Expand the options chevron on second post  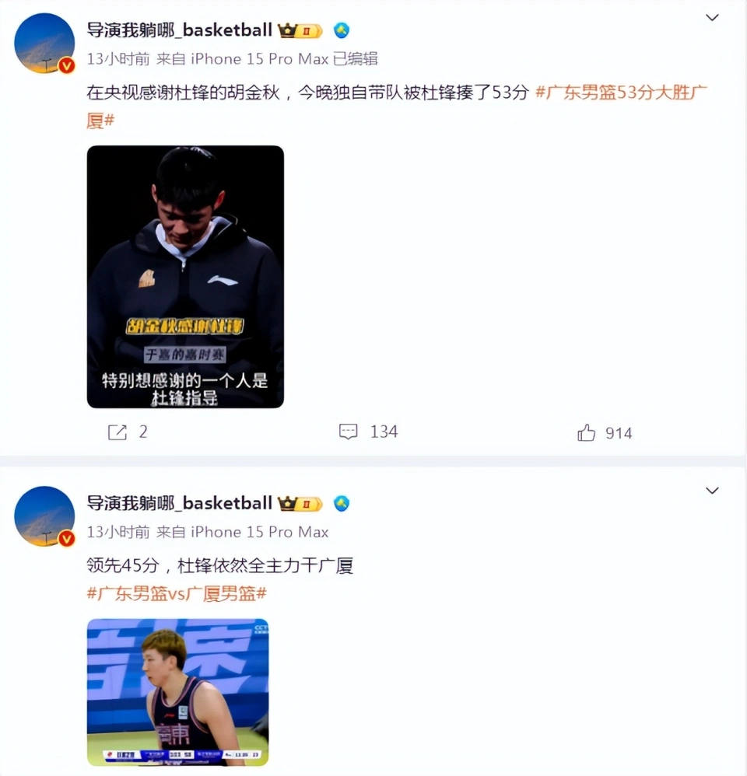pos(712,491)
